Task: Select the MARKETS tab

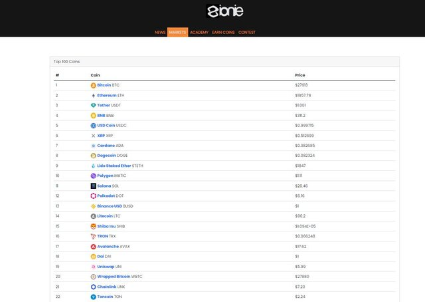Action: point(177,32)
